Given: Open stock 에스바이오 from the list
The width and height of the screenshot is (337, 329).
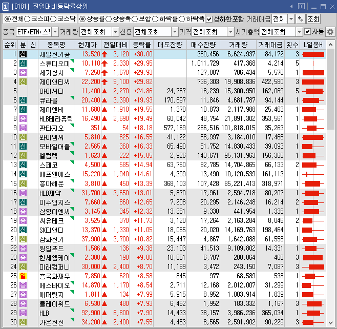Looking at the screenshot, I should (55, 285).
